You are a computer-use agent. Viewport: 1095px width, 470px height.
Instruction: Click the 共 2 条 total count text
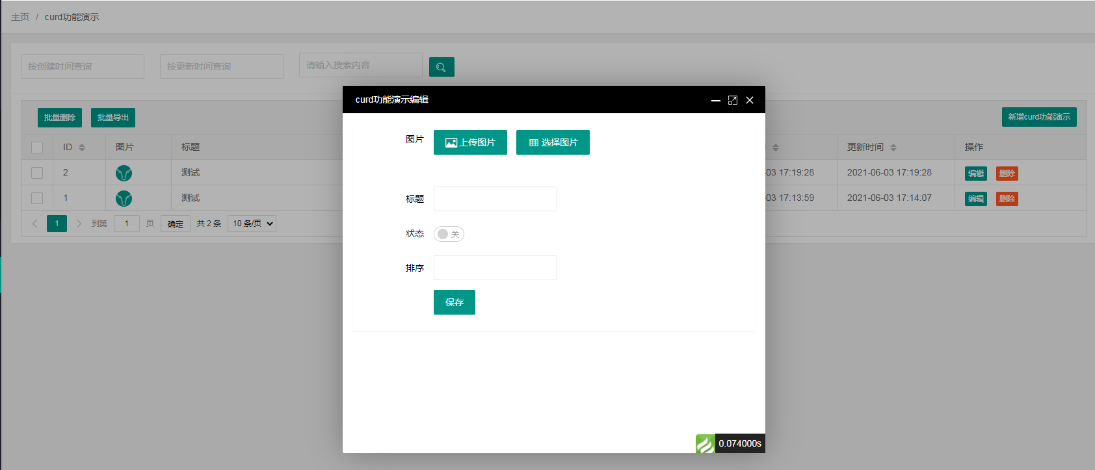(x=209, y=224)
